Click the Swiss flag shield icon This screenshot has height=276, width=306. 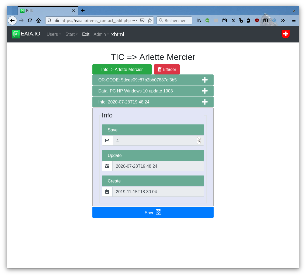286,34
